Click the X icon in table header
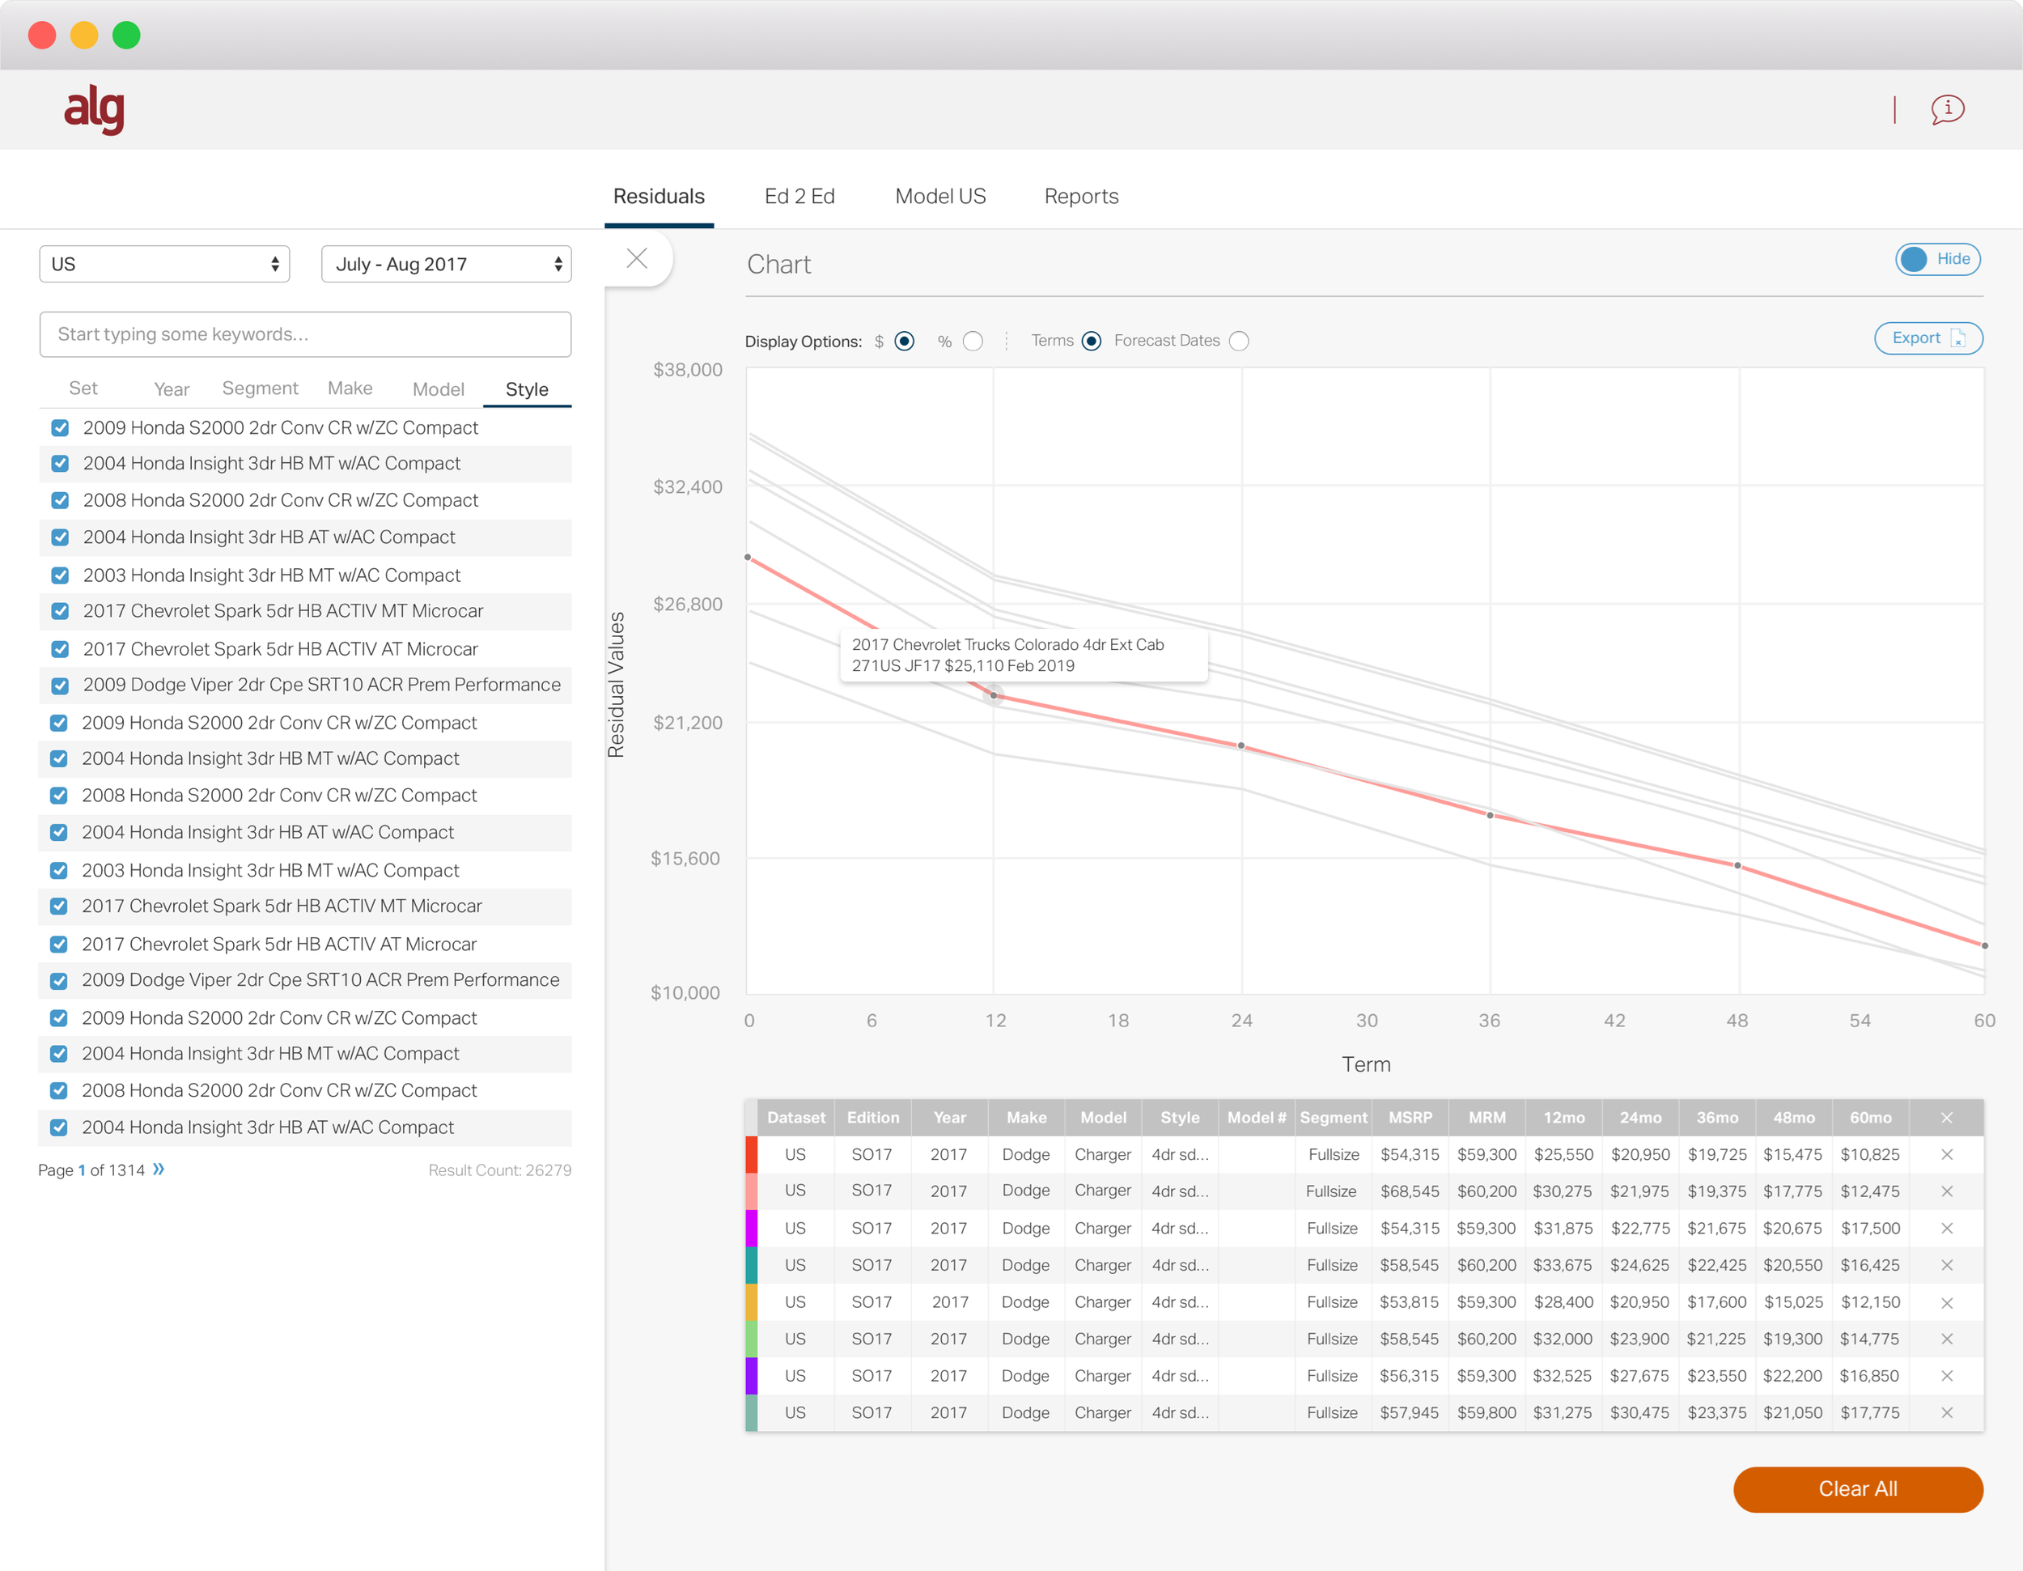The image size is (2023, 1571). click(1946, 1118)
